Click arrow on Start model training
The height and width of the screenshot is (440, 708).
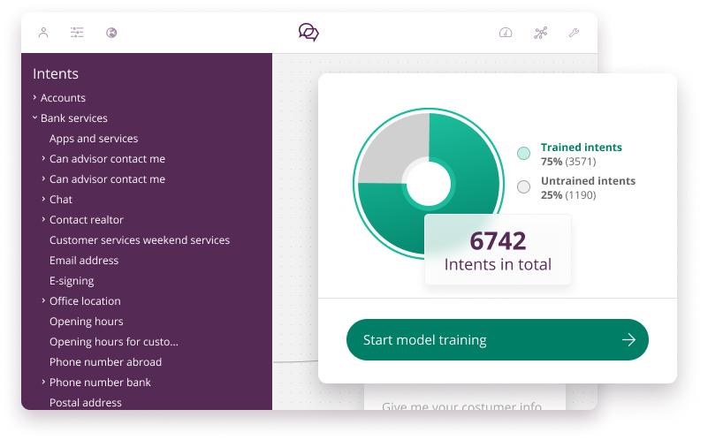pos(628,340)
